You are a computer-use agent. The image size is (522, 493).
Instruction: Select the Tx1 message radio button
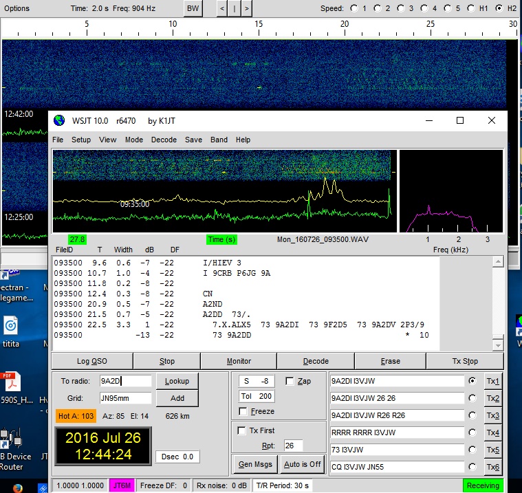tap(472, 381)
